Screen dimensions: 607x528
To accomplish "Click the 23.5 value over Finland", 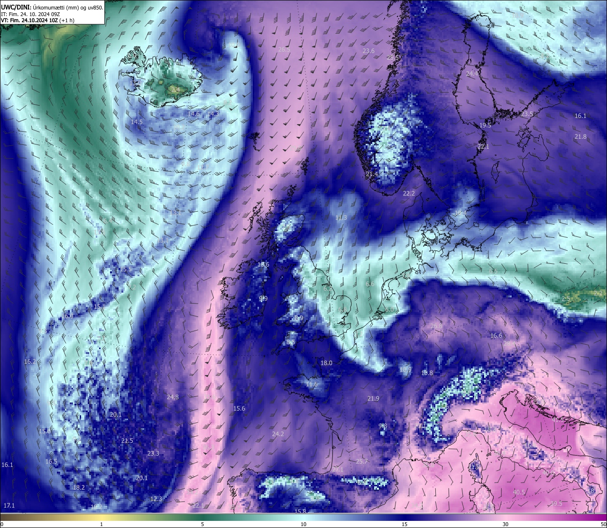I will tap(527, 114).
